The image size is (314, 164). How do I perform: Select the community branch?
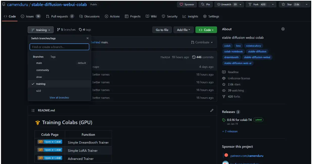click(59, 70)
